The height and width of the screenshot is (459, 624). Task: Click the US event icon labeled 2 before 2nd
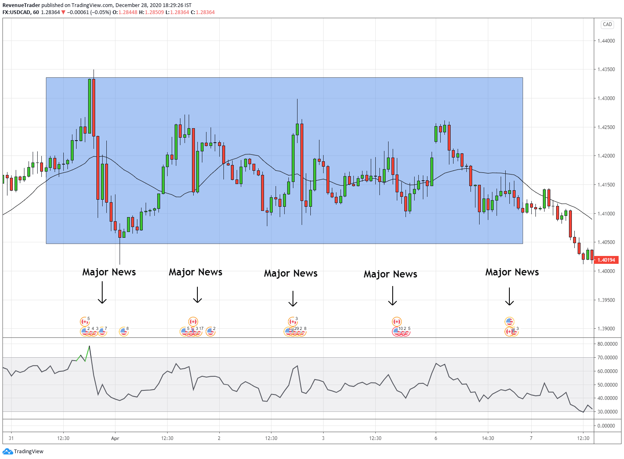[211, 332]
